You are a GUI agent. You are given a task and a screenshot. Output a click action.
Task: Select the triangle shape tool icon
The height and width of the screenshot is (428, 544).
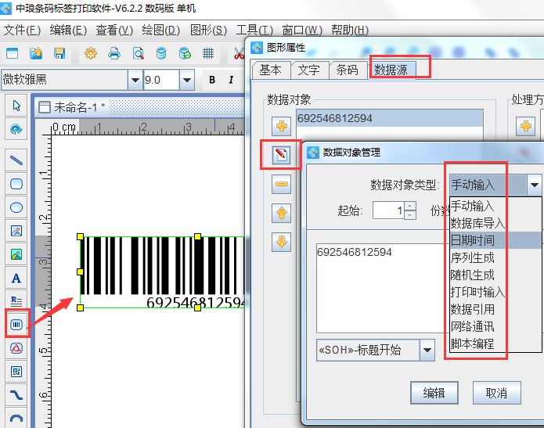pos(16,348)
